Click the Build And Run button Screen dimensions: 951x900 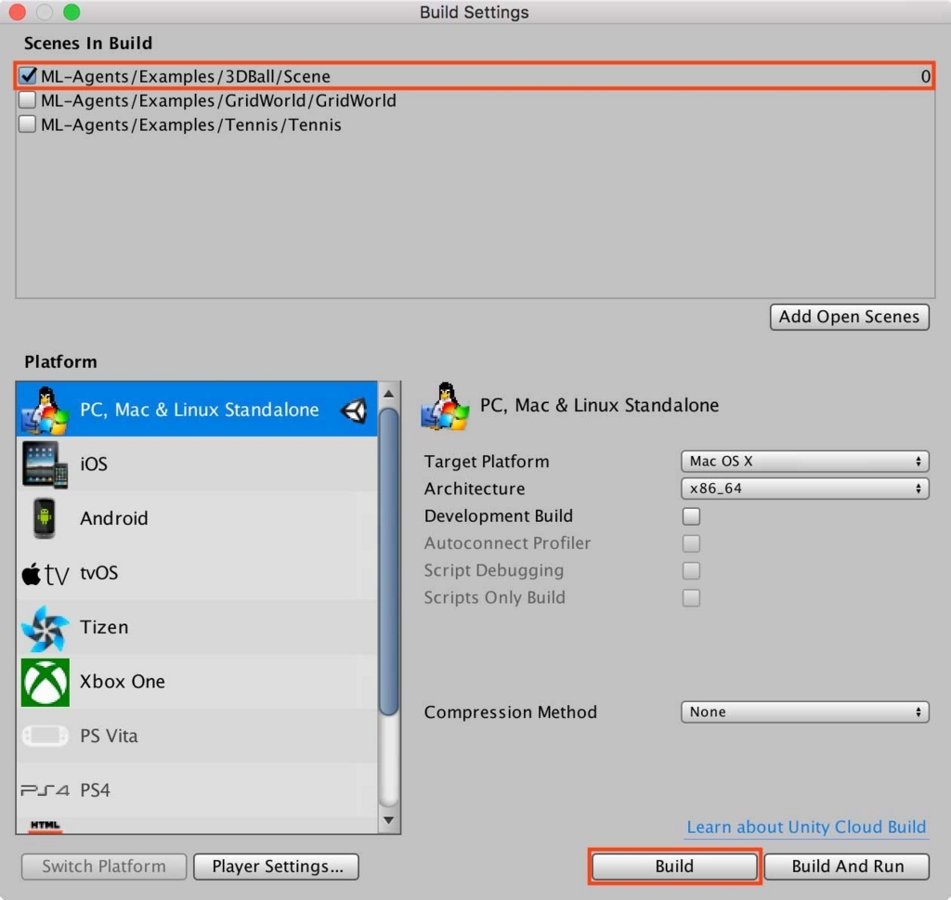click(847, 867)
